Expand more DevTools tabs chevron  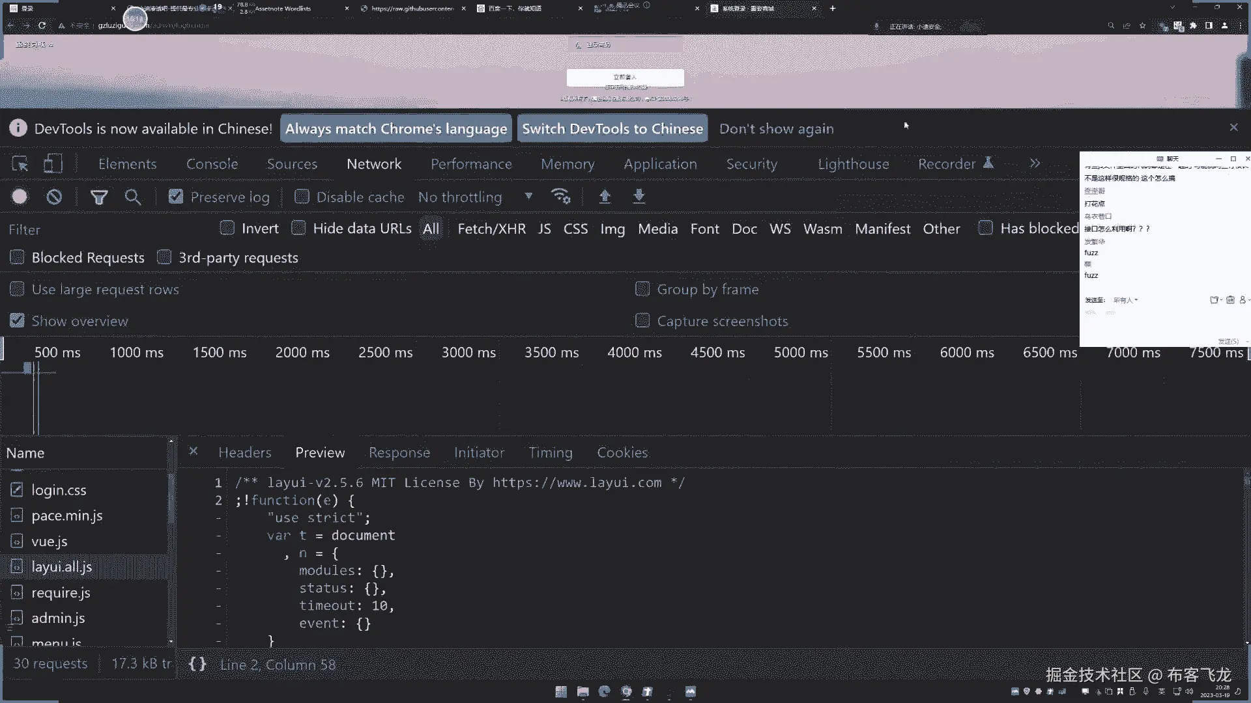click(x=1035, y=164)
